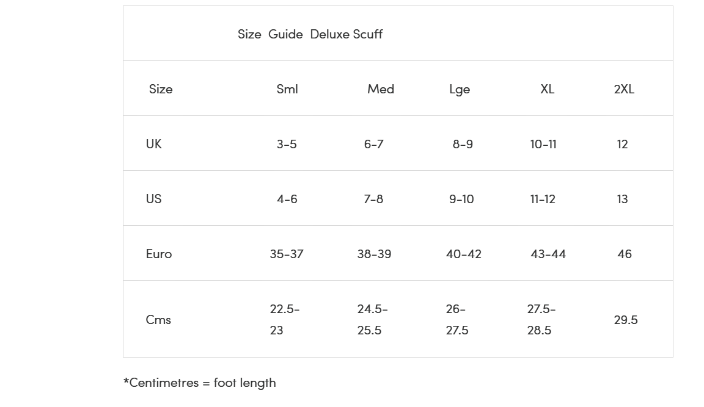
Task: Select UK size 3-5 cell
Action: coord(287,144)
